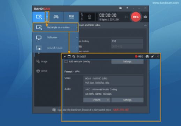Click the chat bubble icon in bottom bar
The width and height of the screenshot is (181, 126).
[x=54, y=110]
